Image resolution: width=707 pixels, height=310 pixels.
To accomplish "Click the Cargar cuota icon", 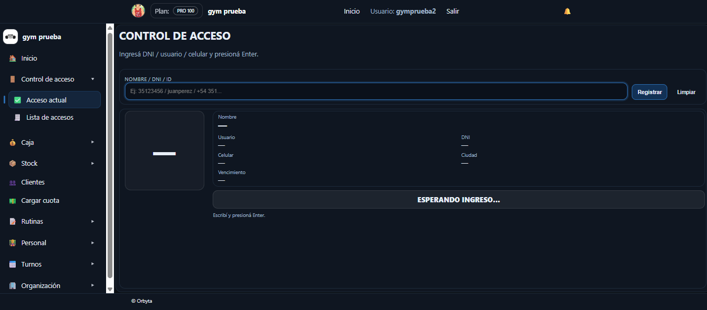I will pos(12,200).
